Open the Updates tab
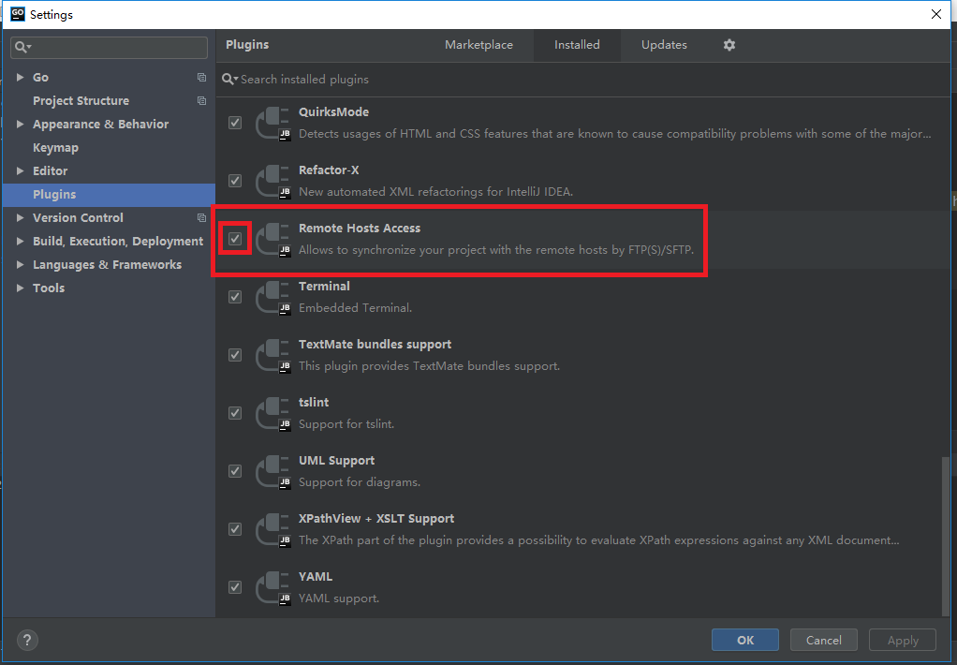Screen dimensions: 957x665 coord(664,45)
